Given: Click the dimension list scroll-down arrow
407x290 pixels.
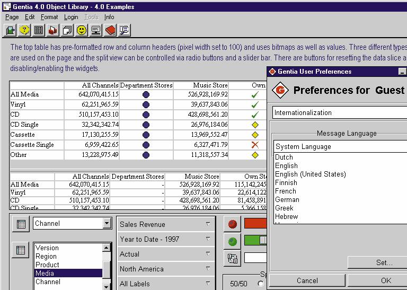Looking at the screenshot, I should [x=106, y=286].
